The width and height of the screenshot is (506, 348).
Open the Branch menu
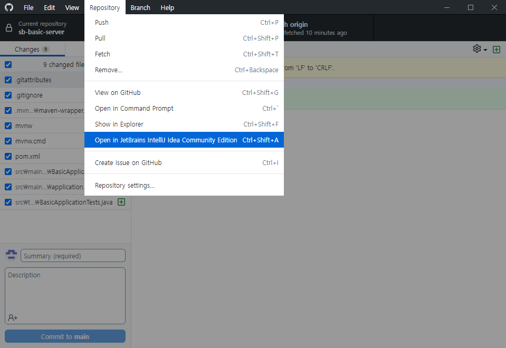tap(140, 7)
